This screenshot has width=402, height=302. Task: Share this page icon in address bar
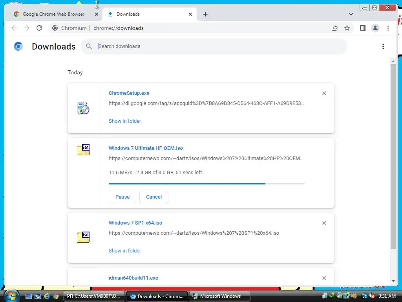tap(334, 28)
